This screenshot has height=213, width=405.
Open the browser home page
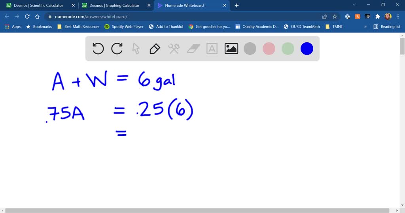pos(37,17)
